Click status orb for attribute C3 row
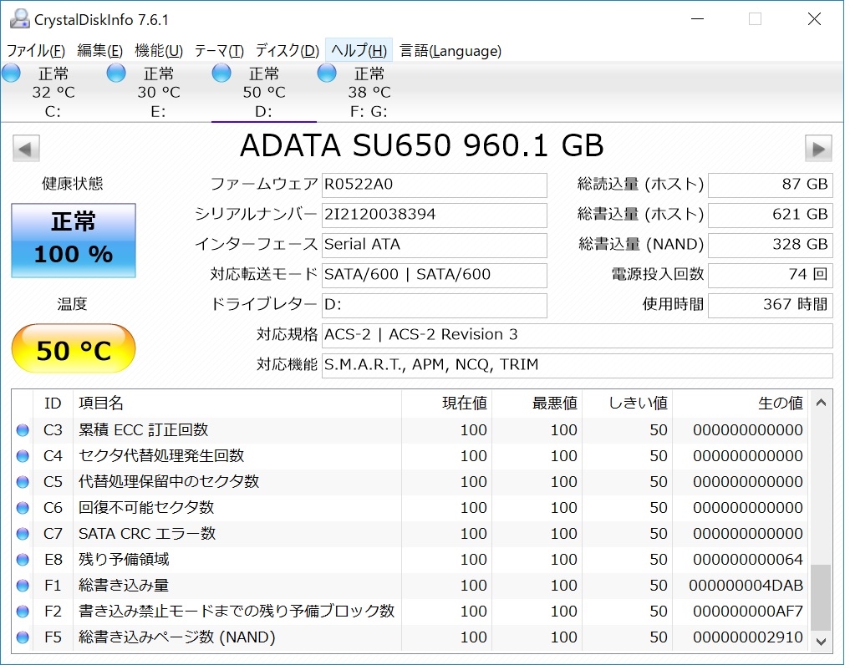Image resolution: width=850 pixels, height=670 pixels. point(23,430)
